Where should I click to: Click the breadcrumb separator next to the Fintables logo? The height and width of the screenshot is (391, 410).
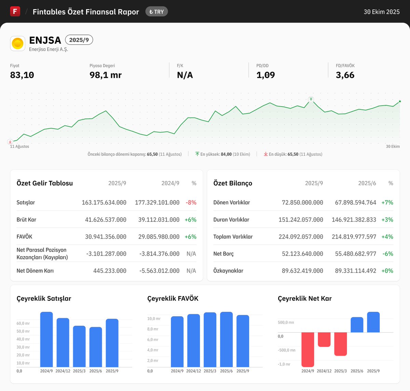[x=26, y=11]
